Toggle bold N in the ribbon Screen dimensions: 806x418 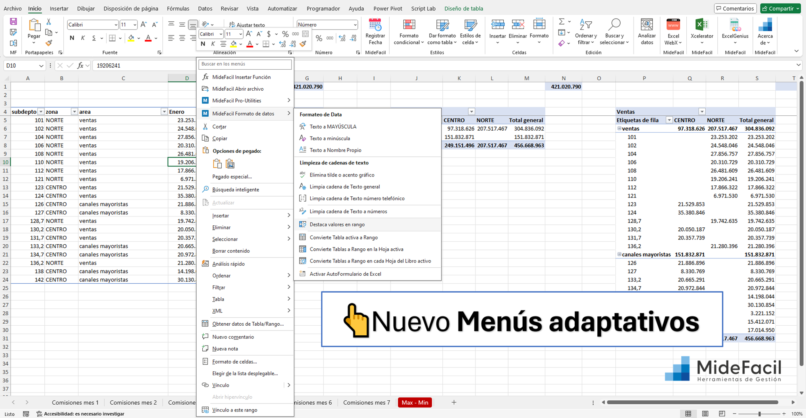[x=72, y=38]
